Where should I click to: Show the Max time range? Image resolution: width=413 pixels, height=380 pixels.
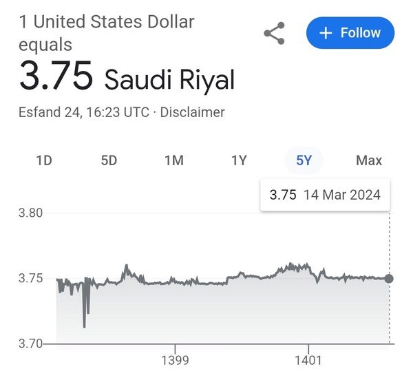click(369, 160)
